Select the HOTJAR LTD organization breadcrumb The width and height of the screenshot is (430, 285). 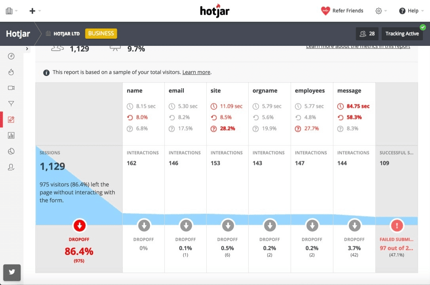[x=67, y=34]
